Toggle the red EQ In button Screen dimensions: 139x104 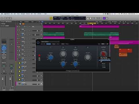(39, 55)
